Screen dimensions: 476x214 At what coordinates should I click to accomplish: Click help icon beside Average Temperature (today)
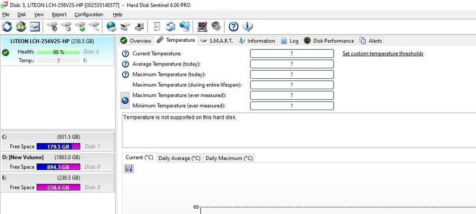coord(125,64)
